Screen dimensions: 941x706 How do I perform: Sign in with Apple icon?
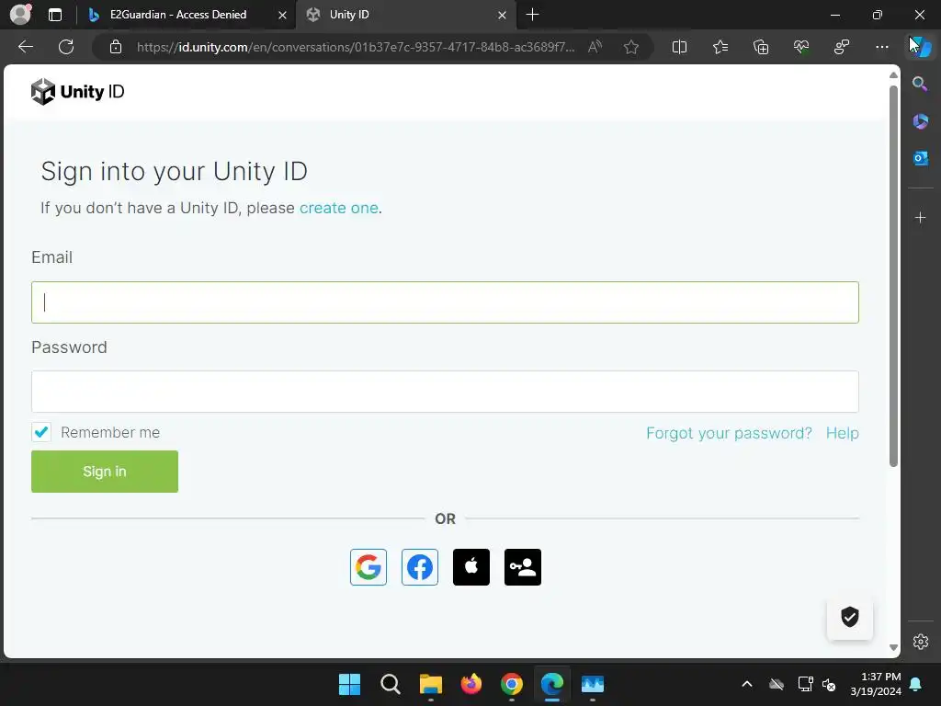tap(471, 566)
